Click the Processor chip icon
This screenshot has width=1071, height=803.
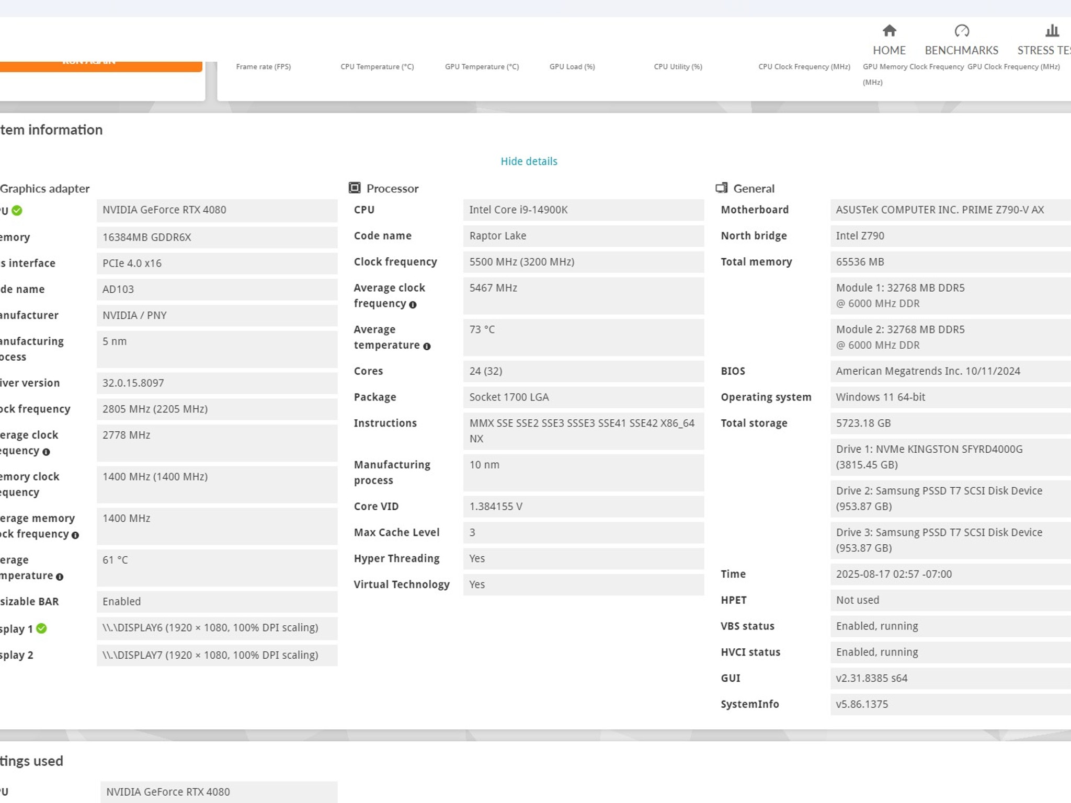355,188
